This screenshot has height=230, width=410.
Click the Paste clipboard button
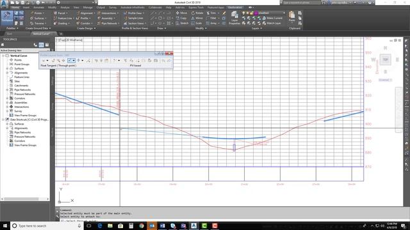tap(292, 17)
